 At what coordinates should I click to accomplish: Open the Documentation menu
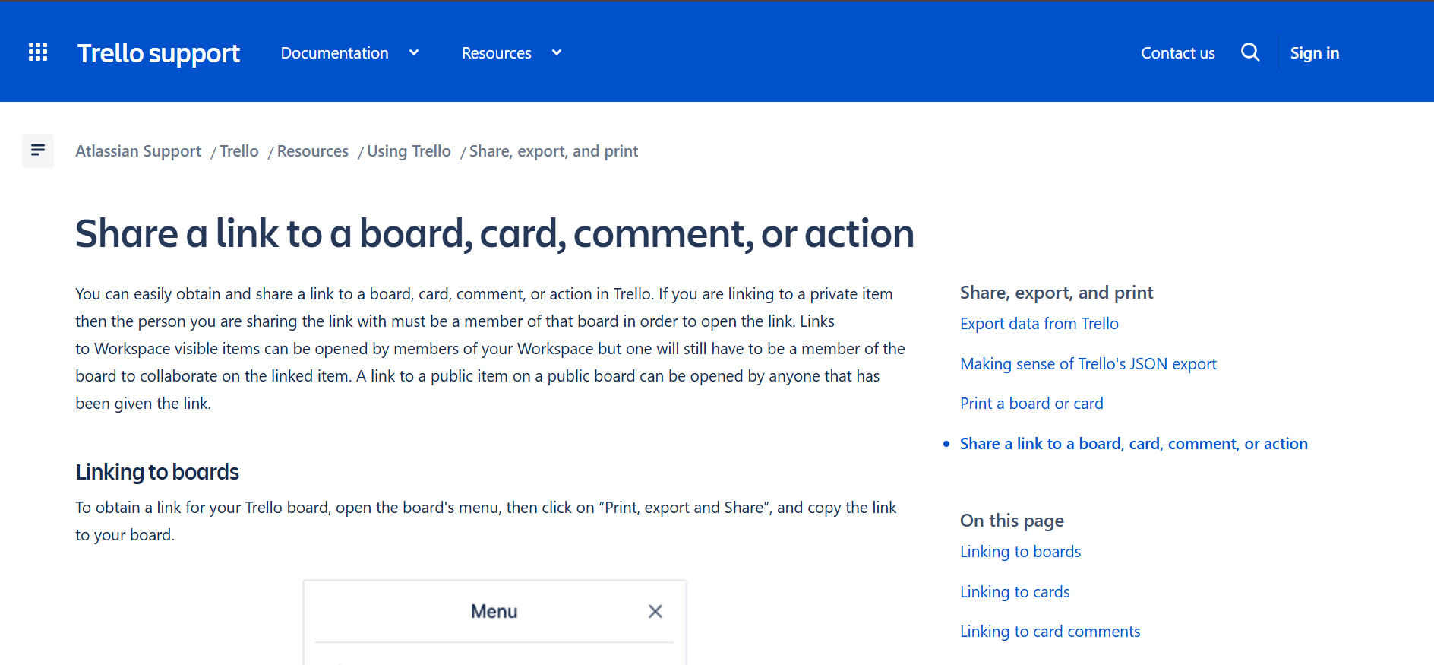(x=334, y=53)
